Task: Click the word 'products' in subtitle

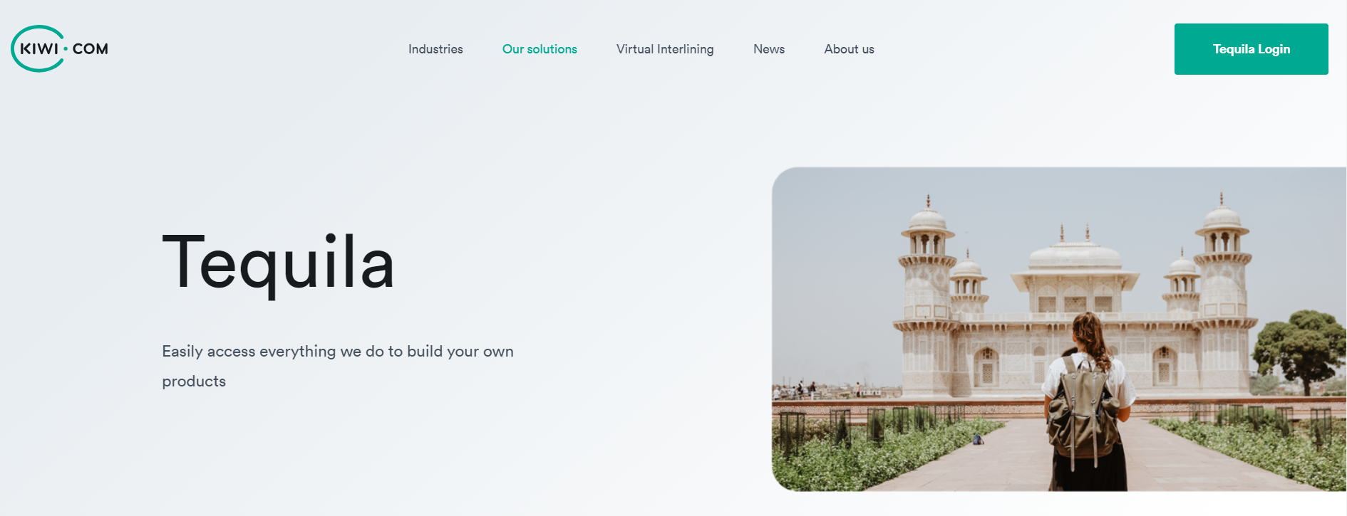Action: (194, 381)
